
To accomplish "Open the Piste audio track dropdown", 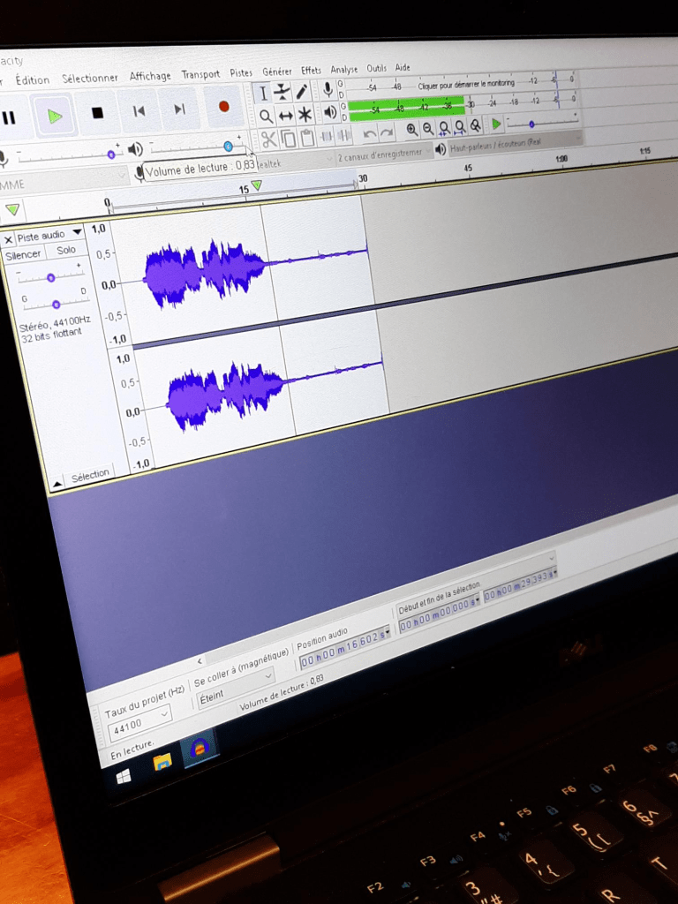I will click(x=77, y=232).
